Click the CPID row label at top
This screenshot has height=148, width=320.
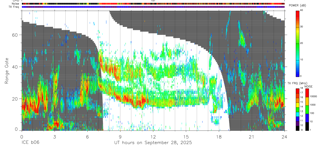pyautogui.click(x=16, y=1)
